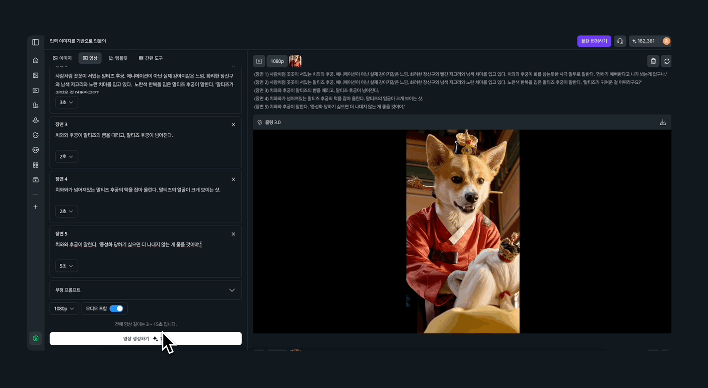Click the 클링 3.0 model label
The height and width of the screenshot is (388, 708).
pos(272,122)
